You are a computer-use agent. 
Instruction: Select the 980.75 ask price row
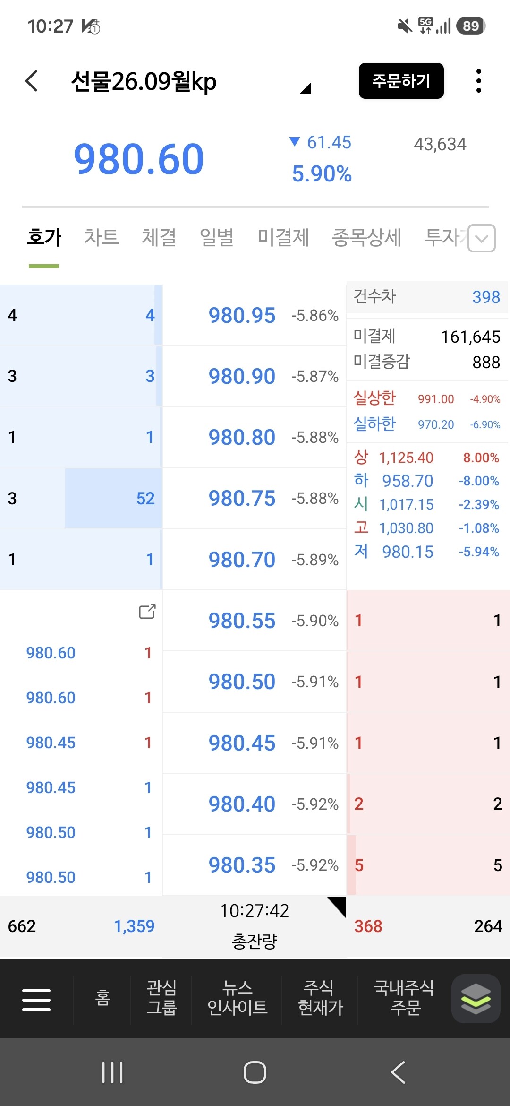[255, 498]
